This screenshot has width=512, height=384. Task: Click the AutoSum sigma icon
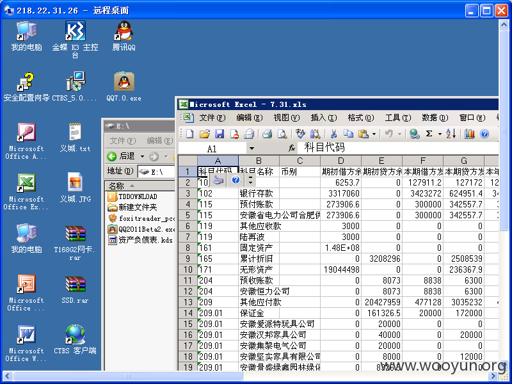tap(429, 134)
